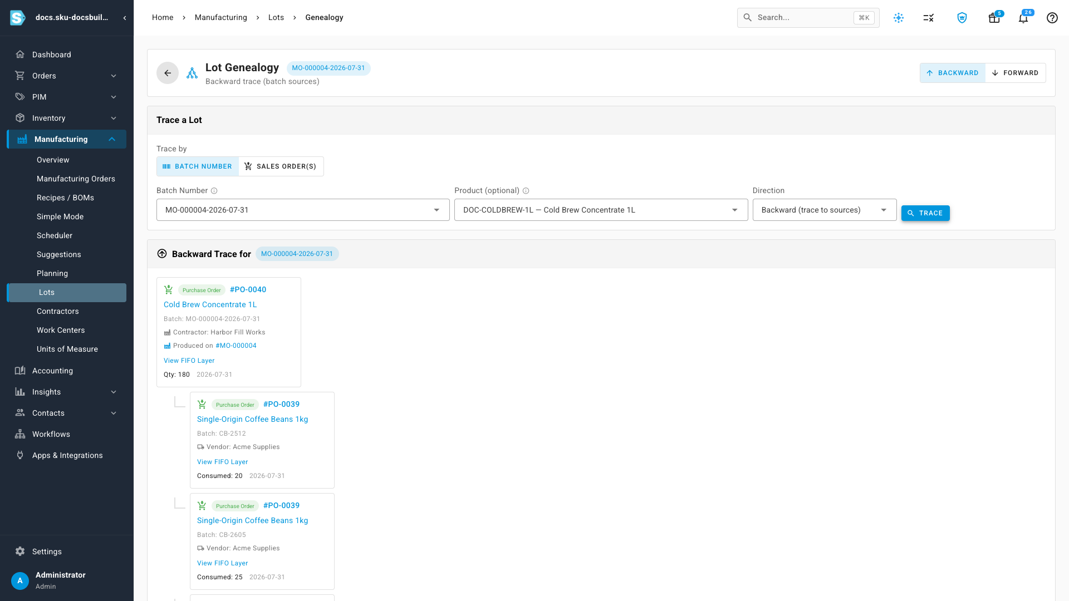Click the Manufacturing factory icon in sidebar
The height and width of the screenshot is (601, 1069).
click(22, 139)
